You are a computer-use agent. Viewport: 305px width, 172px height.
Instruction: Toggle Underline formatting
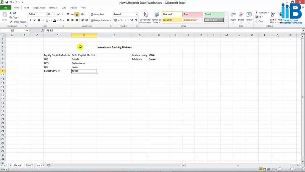click(x=39, y=20)
